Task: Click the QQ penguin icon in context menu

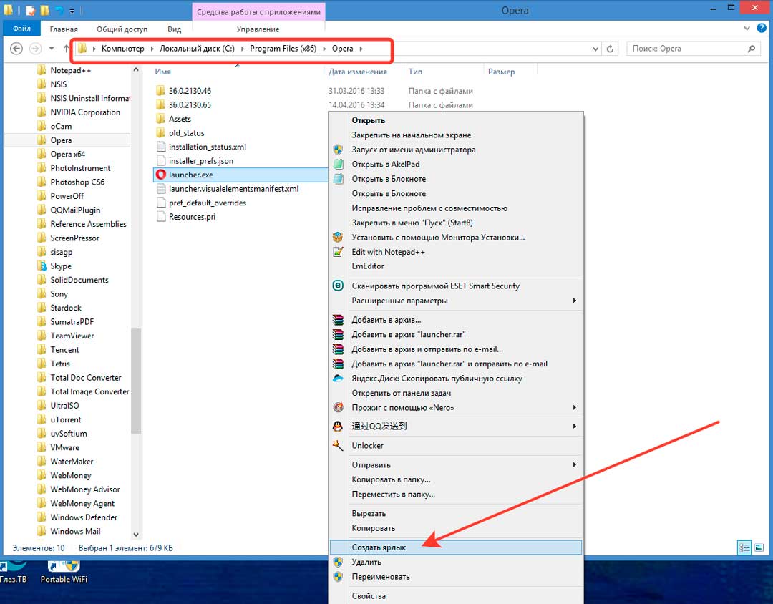Action: click(x=338, y=427)
